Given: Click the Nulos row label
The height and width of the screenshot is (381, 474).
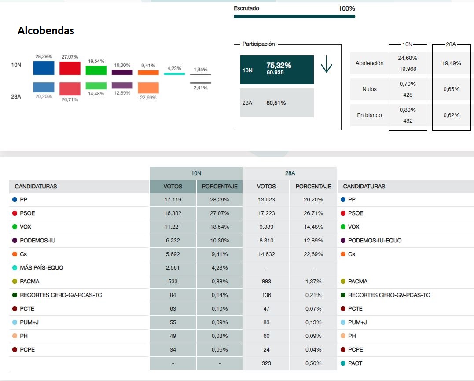Looking at the screenshot, I should pyautogui.click(x=369, y=89).
